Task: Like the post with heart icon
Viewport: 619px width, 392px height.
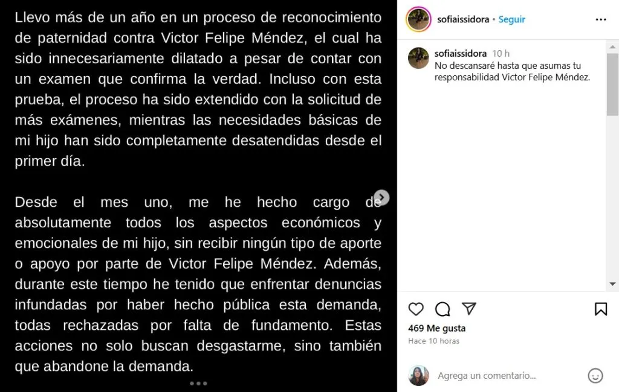Action: (x=416, y=309)
